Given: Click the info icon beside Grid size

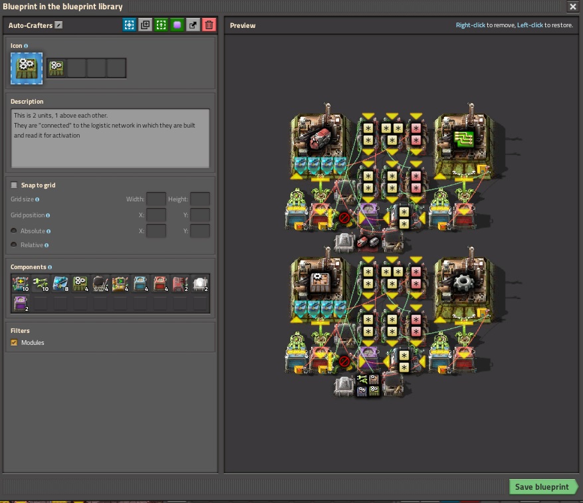Looking at the screenshot, I should pos(37,199).
